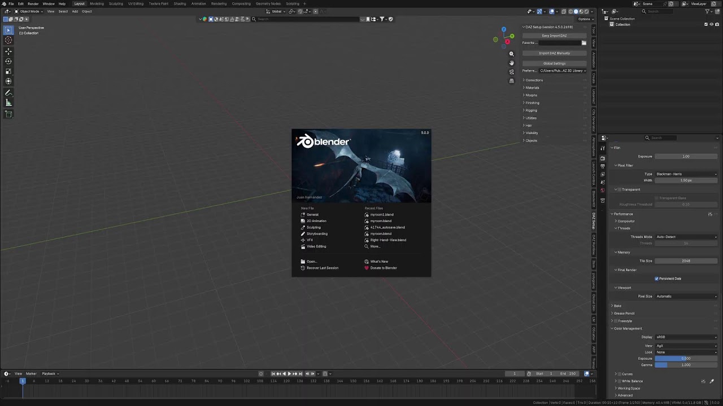Click Import DAZ Manually button

(554, 53)
